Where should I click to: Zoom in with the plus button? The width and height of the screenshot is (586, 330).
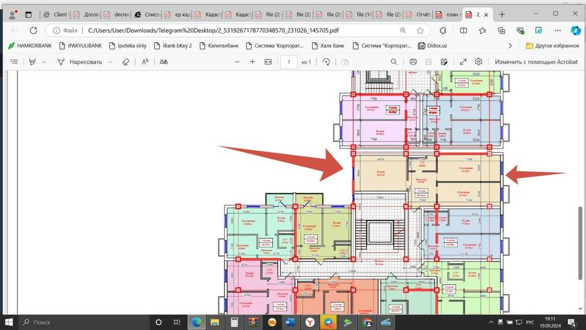point(253,62)
